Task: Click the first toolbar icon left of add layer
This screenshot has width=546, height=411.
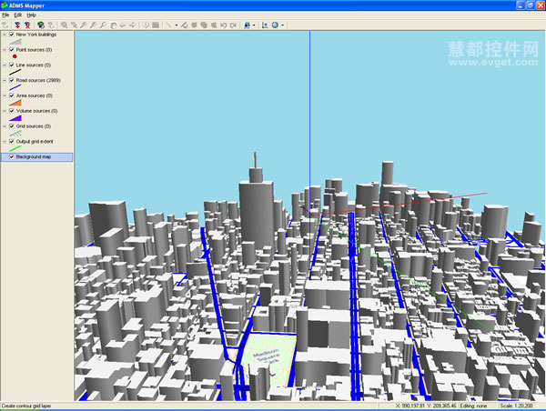Action: (5, 25)
